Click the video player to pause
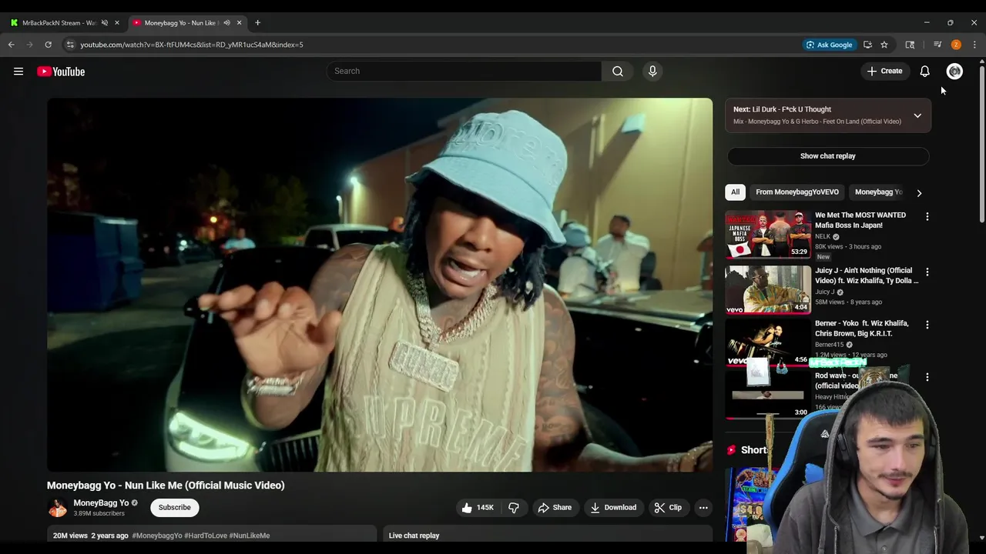The width and height of the screenshot is (986, 554). click(x=380, y=285)
